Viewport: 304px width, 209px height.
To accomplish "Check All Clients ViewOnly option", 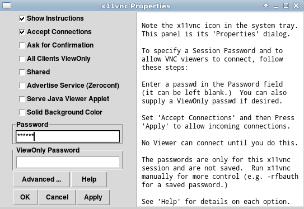I will 22,59.
